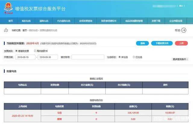Open the 发票下载 navigation tab
Viewport: 193px width, 124px height.
pyautogui.click(x=156, y=21)
